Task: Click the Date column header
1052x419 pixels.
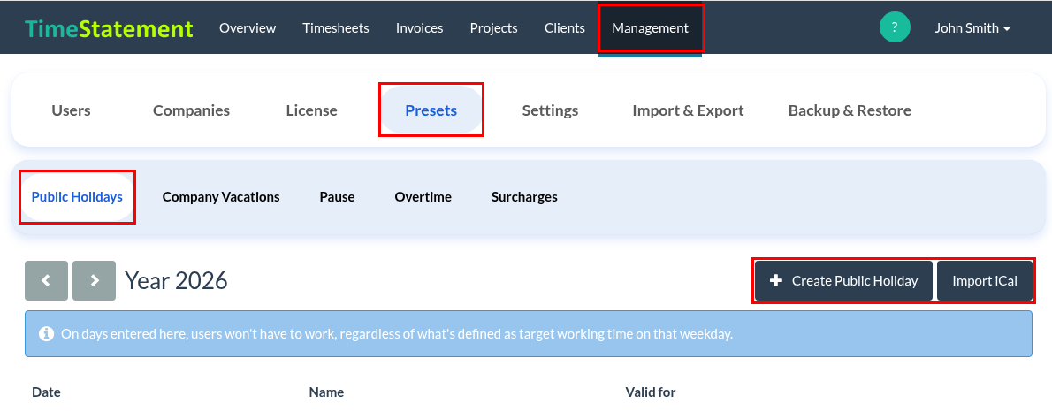Action: tap(46, 392)
